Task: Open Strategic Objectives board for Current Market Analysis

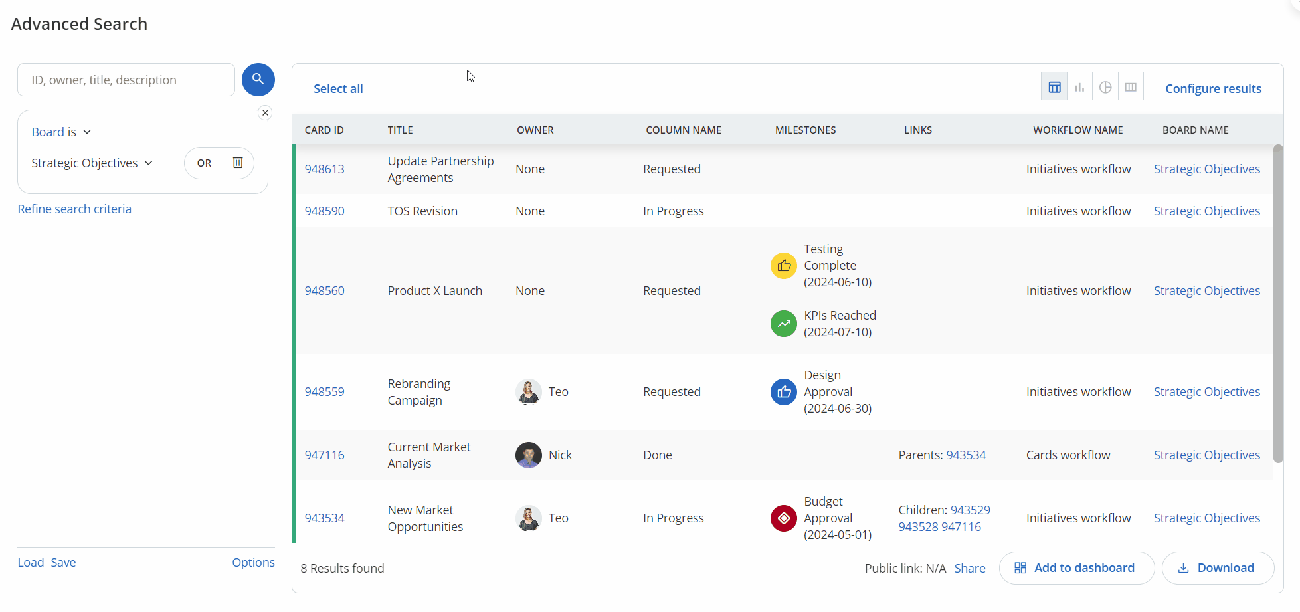Action: (x=1206, y=455)
